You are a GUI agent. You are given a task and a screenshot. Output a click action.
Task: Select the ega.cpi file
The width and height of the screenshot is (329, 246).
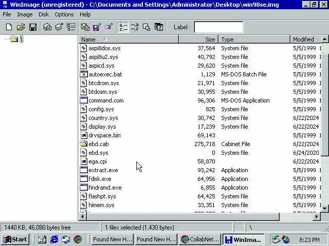click(98, 162)
